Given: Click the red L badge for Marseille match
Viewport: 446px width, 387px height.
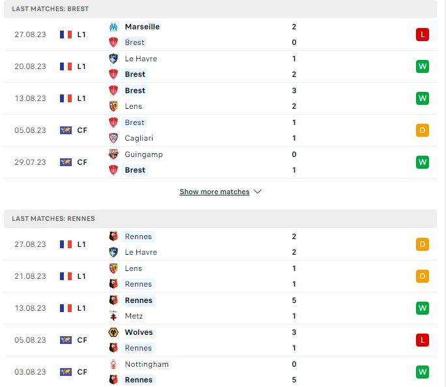Looking at the screenshot, I should click(x=423, y=35).
